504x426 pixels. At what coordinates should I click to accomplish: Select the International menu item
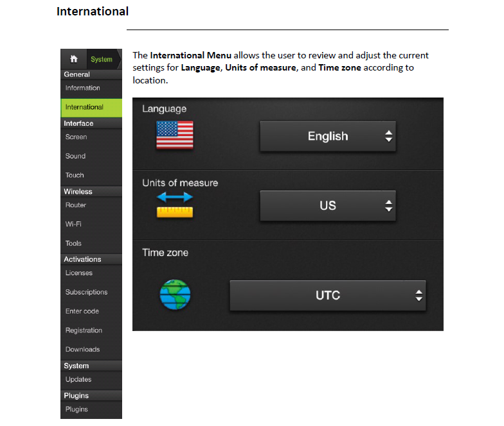[x=91, y=108]
